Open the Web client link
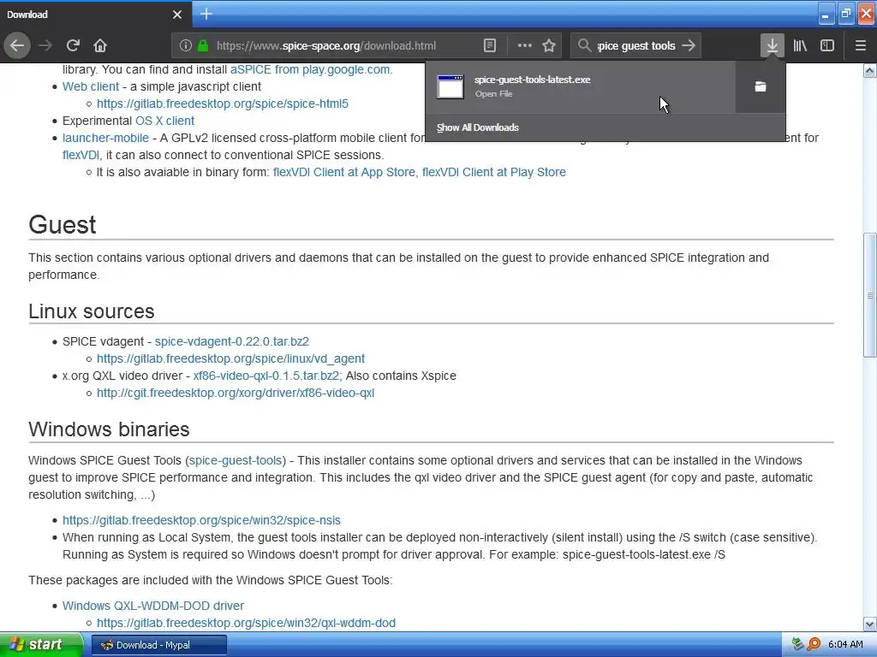Image resolution: width=877 pixels, height=657 pixels. [91, 86]
